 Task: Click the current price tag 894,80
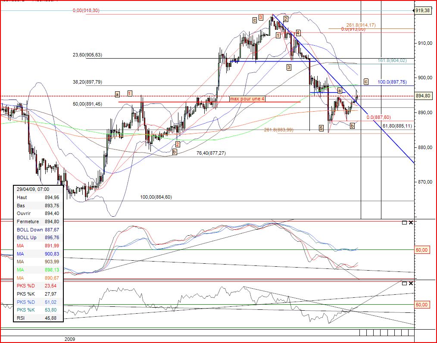tap(424, 96)
